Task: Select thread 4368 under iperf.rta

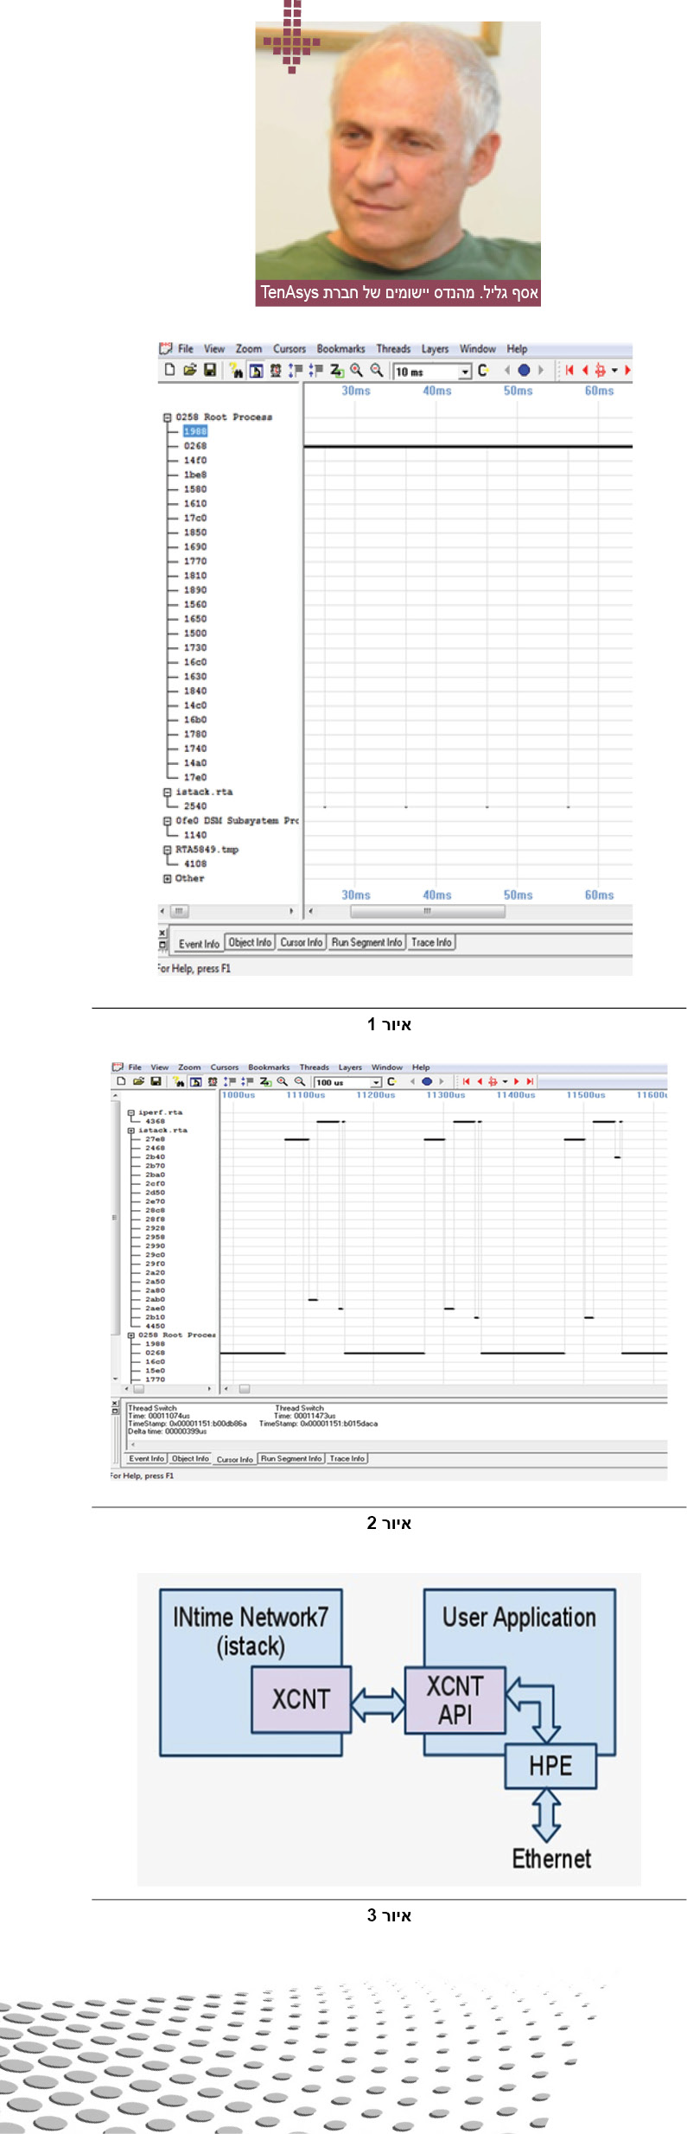Action: coord(155,1121)
